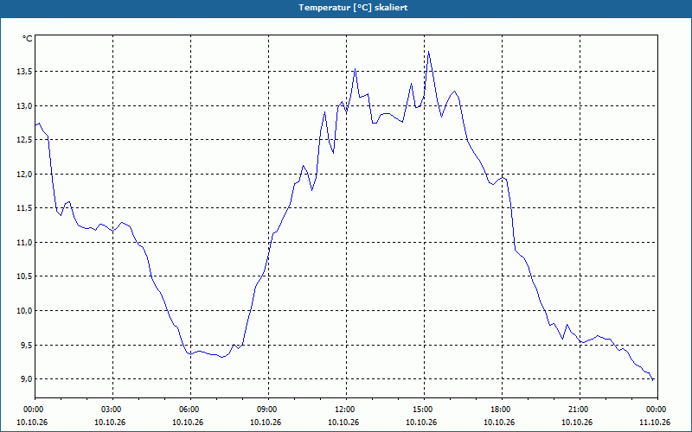Viewport: 692px width, 432px height.
Task: Click the 'Temperatur [°C] skaliert' title bar
Action: tap(346, 9)
